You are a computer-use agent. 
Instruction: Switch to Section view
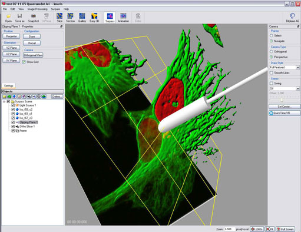click(70, 18)
